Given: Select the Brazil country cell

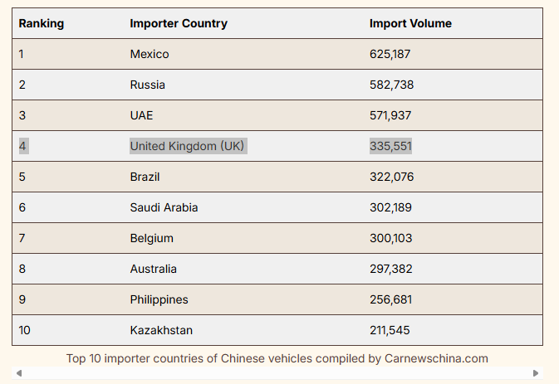Looking at the screenshot, I should 145,177.
